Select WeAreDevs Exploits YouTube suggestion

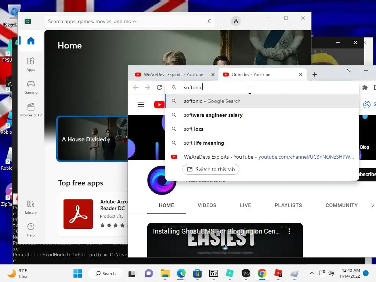[262, 157]
